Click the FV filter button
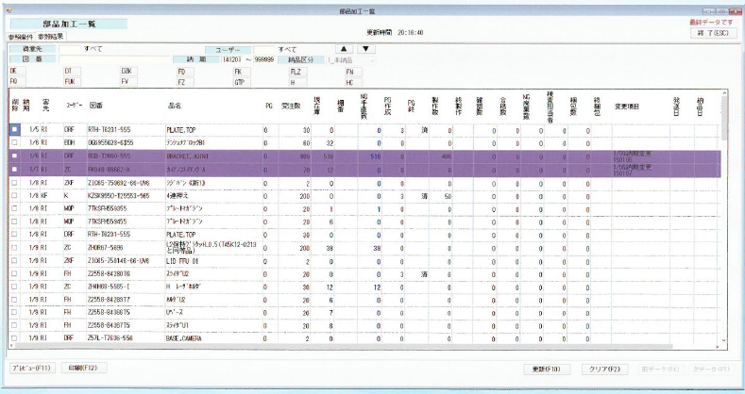The height and width of the screenshot is (394, 745). point(128,82)
